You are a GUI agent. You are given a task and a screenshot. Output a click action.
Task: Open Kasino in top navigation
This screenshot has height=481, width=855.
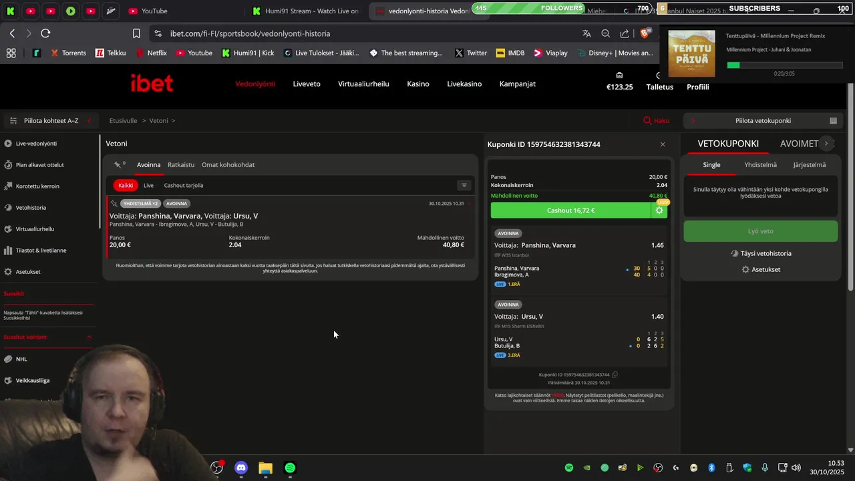pos(418,84)
